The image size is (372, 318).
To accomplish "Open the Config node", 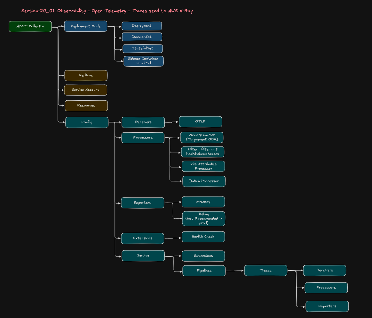I will point(87,122).
